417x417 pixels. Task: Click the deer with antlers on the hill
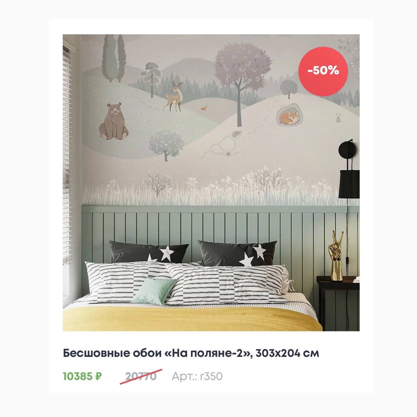(173, 96)
